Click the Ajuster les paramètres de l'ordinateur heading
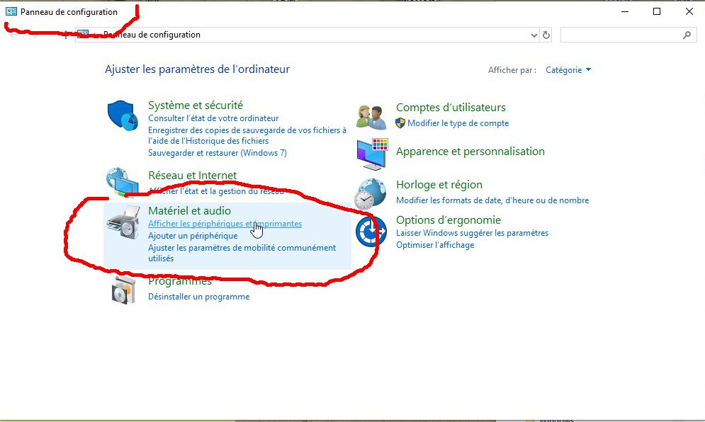705x422 pixels. coord(198,69)
